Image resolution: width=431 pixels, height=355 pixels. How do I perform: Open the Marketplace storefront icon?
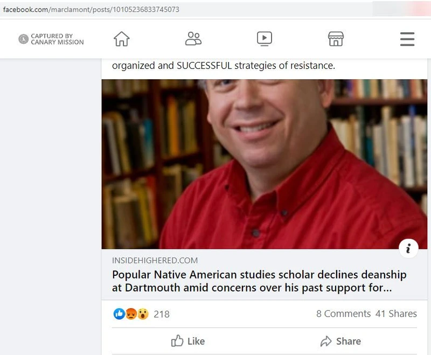[336, 39]
